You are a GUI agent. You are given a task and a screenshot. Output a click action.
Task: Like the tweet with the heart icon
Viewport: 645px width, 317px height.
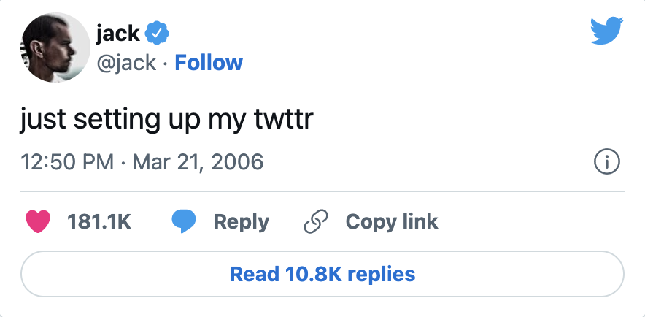[37, 221]
